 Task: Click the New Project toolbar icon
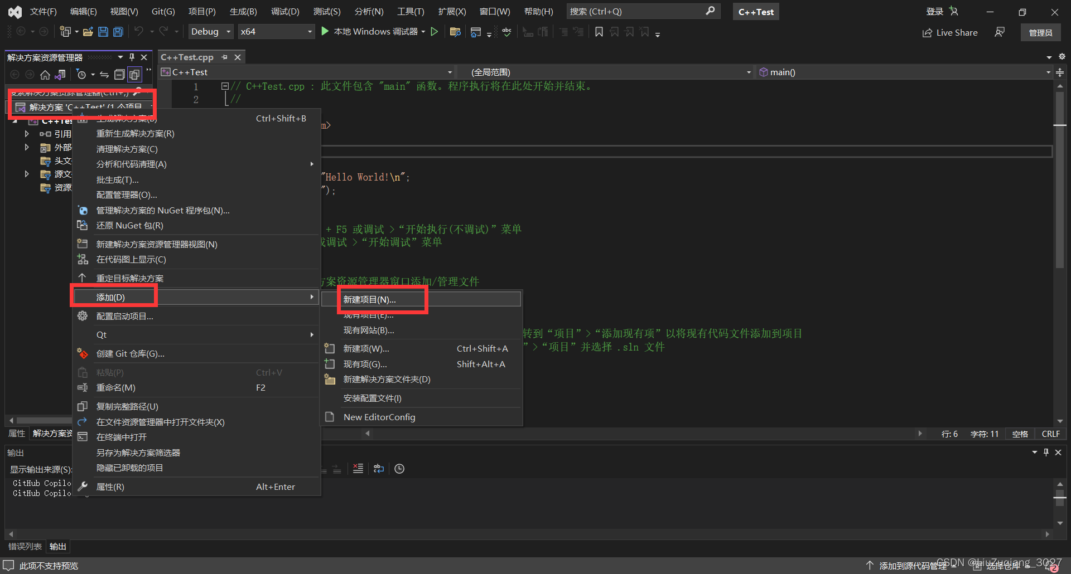(x=65, y=32)
